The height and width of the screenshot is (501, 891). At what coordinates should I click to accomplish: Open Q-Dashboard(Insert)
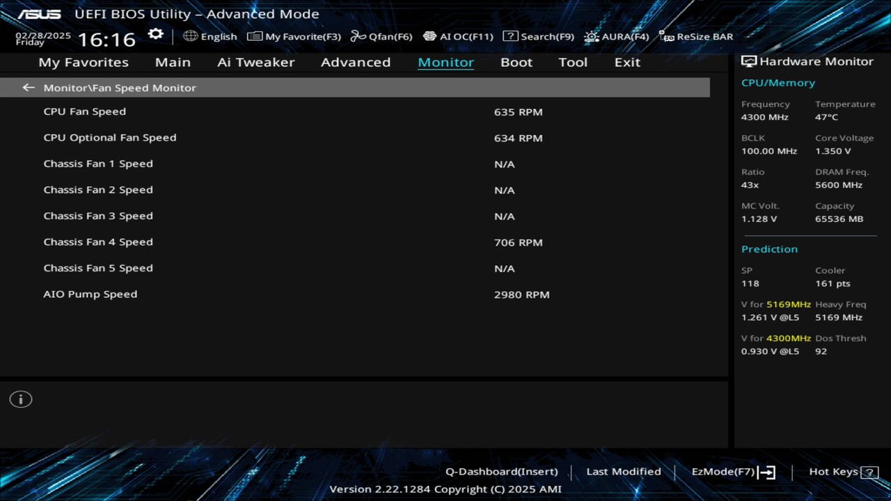502,472
